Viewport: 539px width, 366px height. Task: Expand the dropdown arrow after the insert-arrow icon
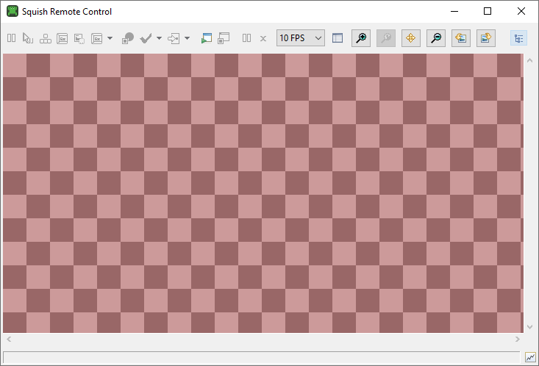(x=188, y=38)
